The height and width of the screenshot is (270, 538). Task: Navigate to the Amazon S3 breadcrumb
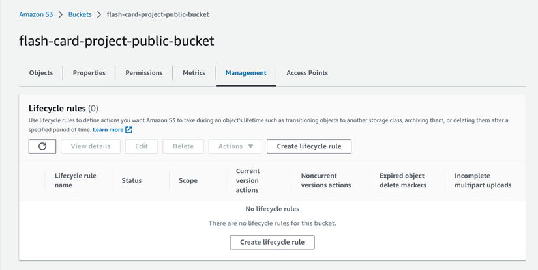[x=36, y=14]
